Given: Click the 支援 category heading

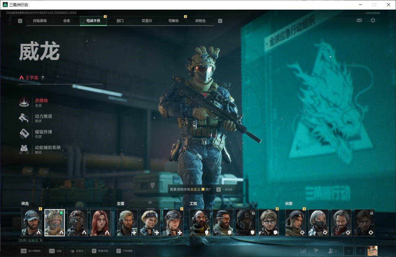Looking at the screenshot, I should (120, 204).
